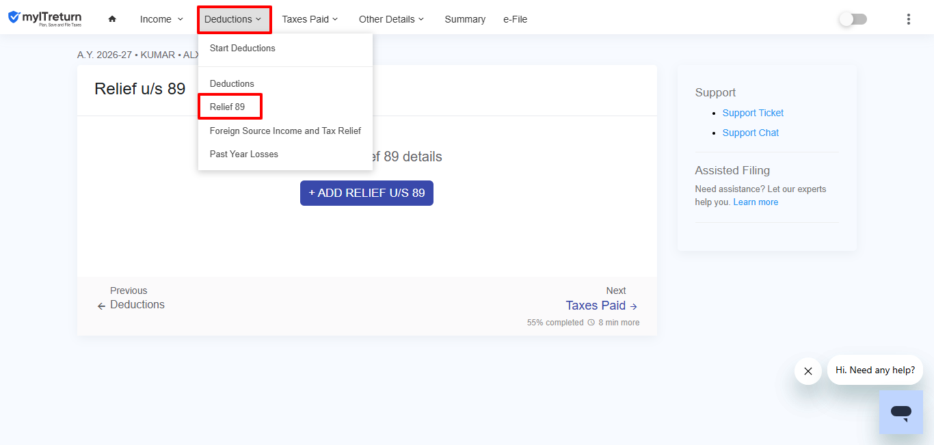Select Foreign Source Income and Tax Relief
Screen dimensions: 934x445
[286, 131]
